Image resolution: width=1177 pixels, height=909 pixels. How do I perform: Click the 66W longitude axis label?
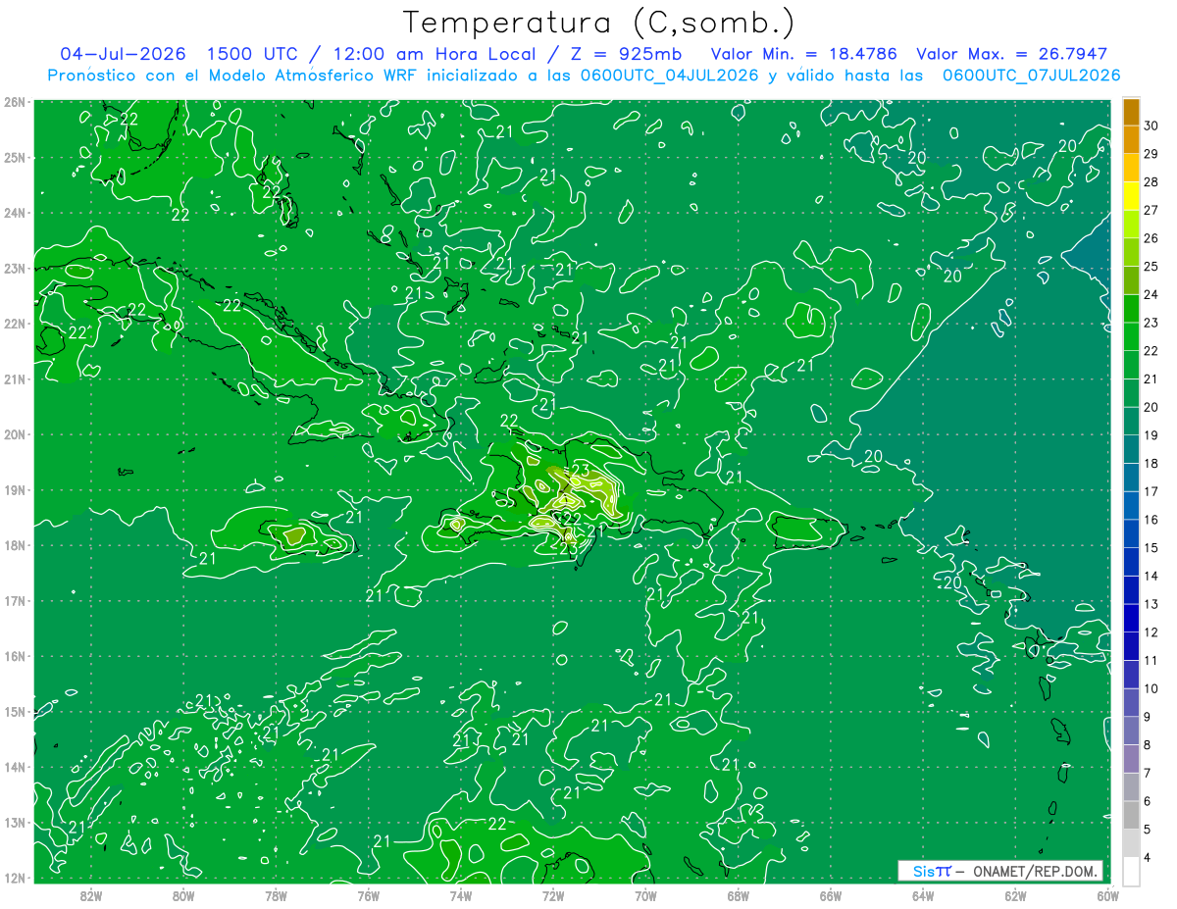[x=831, y=895]
